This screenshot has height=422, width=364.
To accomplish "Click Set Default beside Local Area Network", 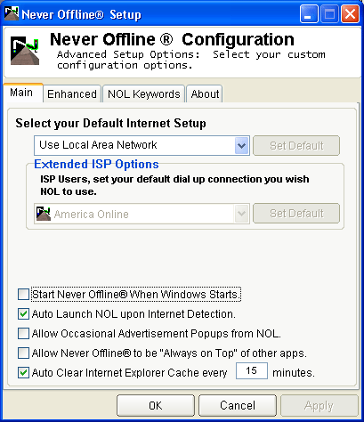I will click(x=296, y=145).
